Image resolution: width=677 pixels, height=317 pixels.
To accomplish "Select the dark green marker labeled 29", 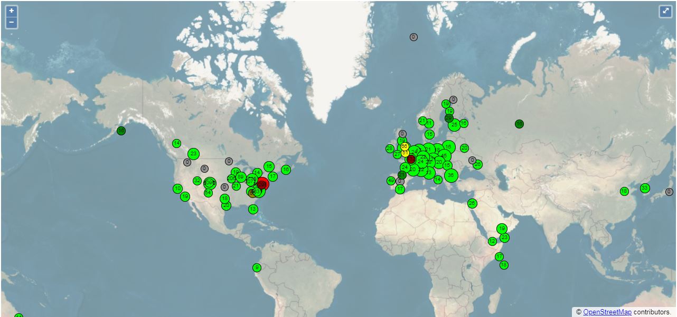I will pos(449,118).
